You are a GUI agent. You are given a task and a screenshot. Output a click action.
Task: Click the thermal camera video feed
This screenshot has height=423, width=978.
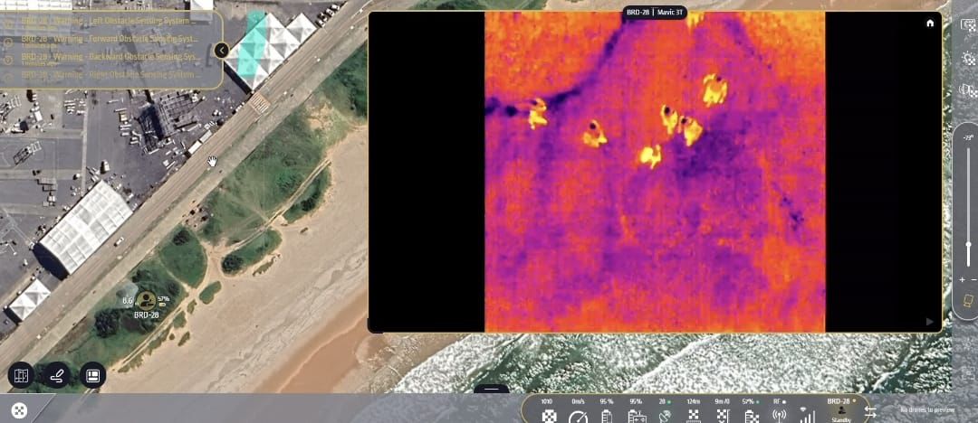[654, 172]
